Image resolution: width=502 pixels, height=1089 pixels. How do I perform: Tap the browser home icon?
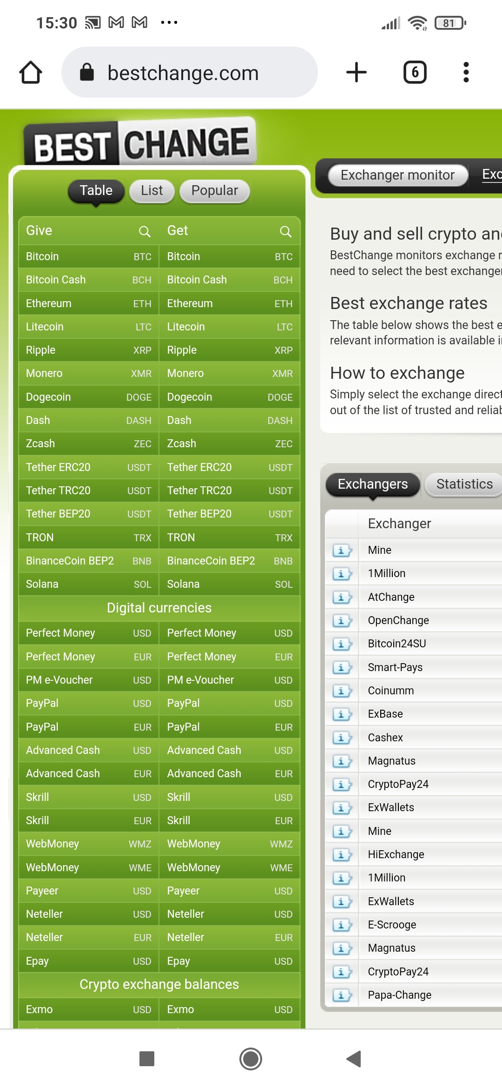pos(31,73)
